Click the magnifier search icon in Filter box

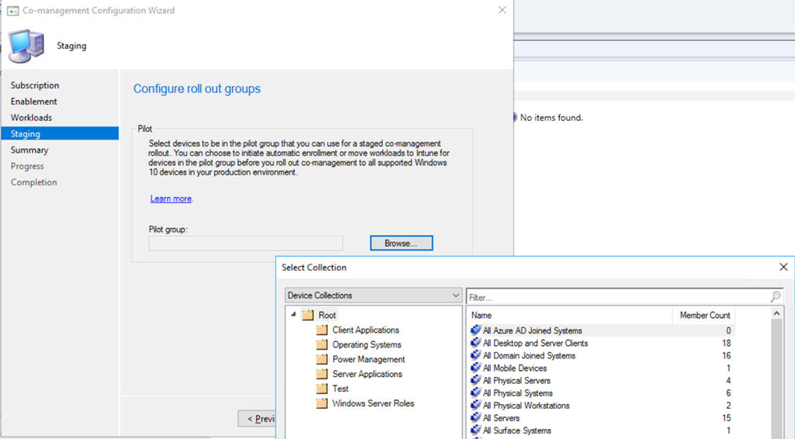(775, 296)
